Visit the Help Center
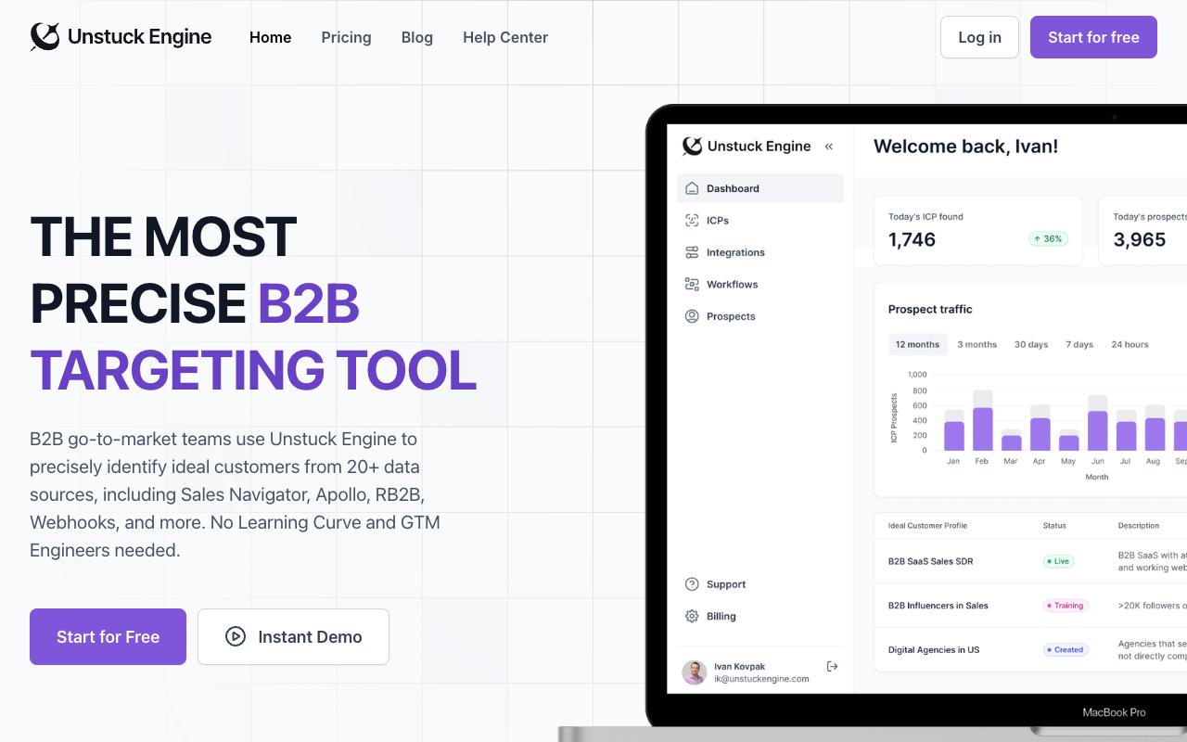The height and width of the screenshot is (742, 1187). coord(505,37)
